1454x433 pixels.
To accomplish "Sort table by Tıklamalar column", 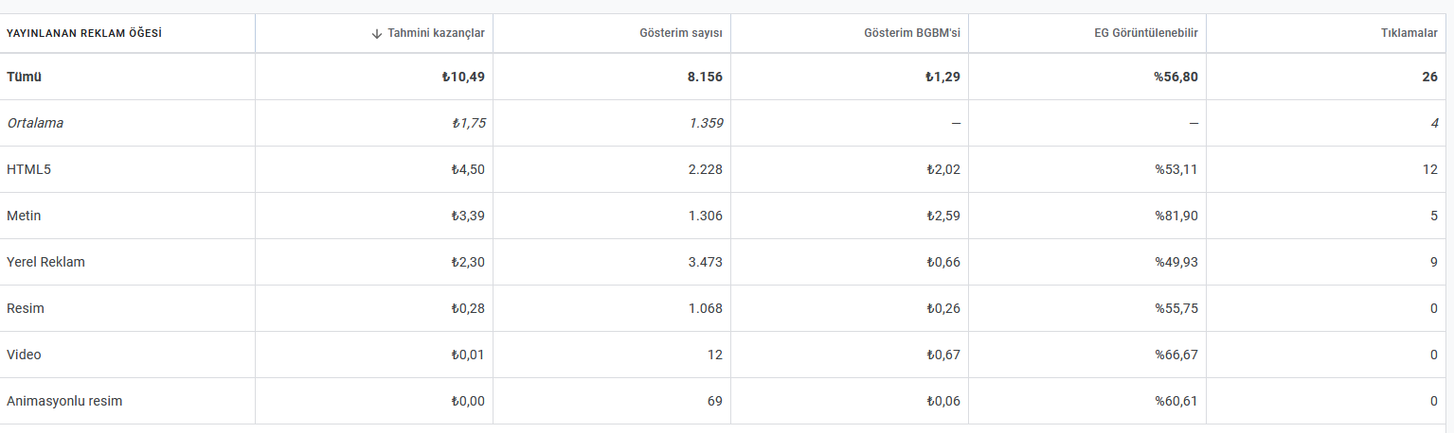I will pos(1409,33).
